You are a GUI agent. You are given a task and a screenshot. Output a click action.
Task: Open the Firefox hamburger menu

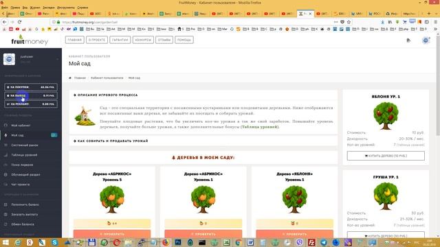click(x=435, y=22)
